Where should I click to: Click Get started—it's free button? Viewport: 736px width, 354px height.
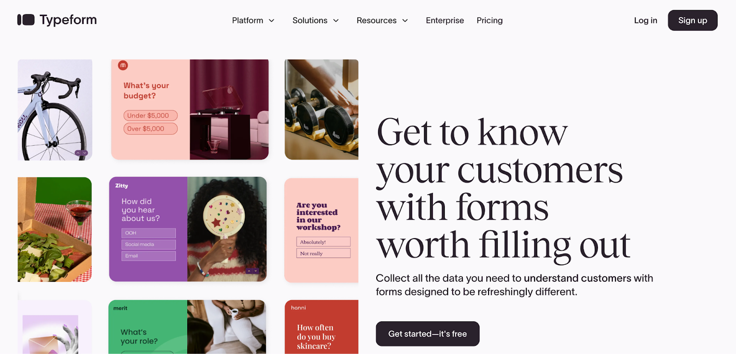(x=427, y=334)
